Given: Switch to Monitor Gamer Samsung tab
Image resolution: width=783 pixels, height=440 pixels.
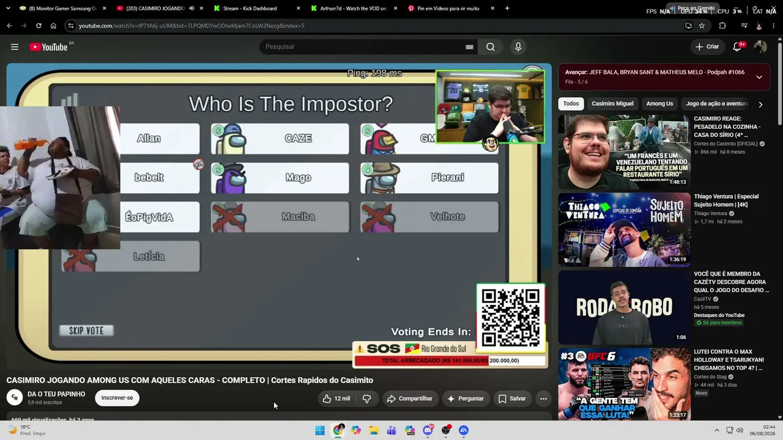Looking at the screenshot, I should click(63, 9).
